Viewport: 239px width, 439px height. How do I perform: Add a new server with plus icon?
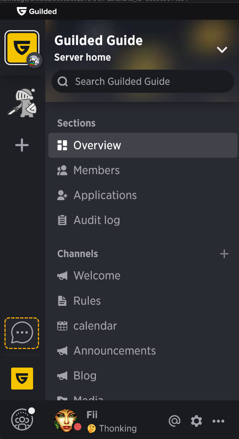(22, 145)
